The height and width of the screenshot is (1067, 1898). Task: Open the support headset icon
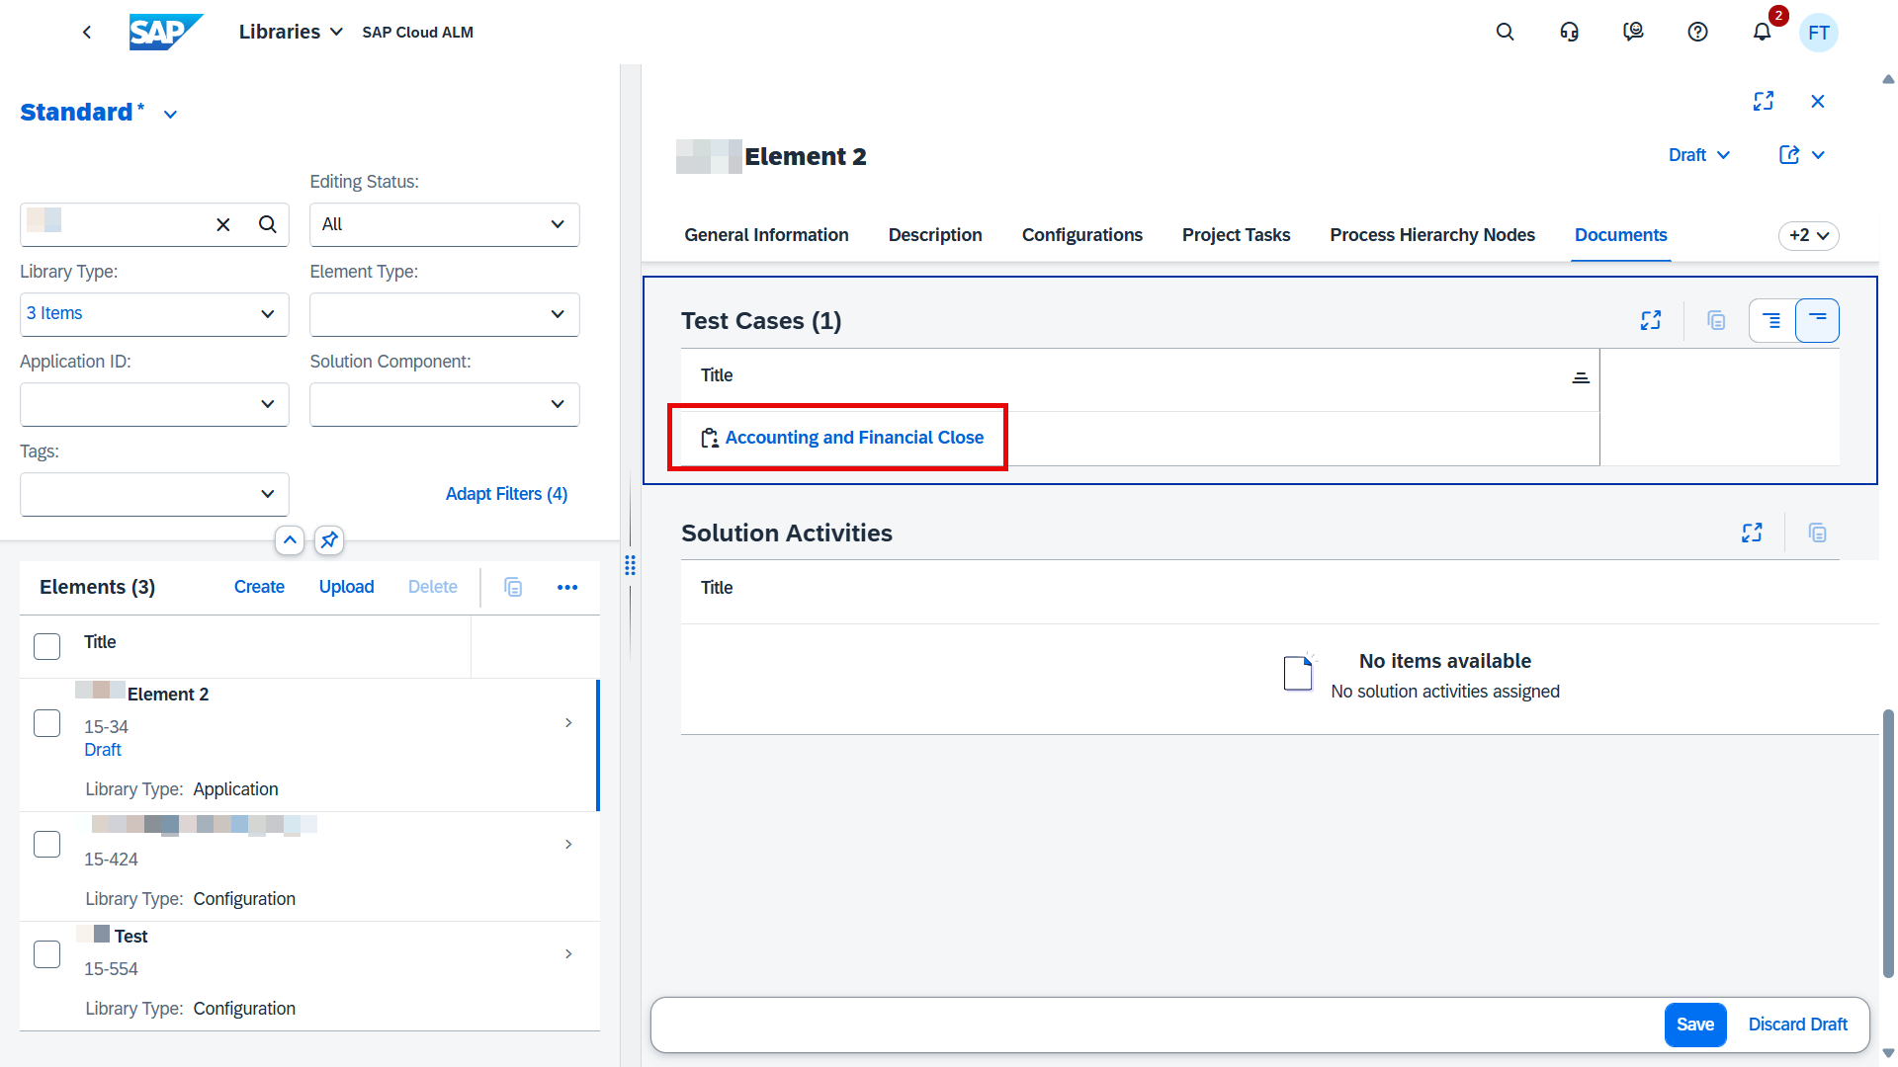[x=1569, y=33]
